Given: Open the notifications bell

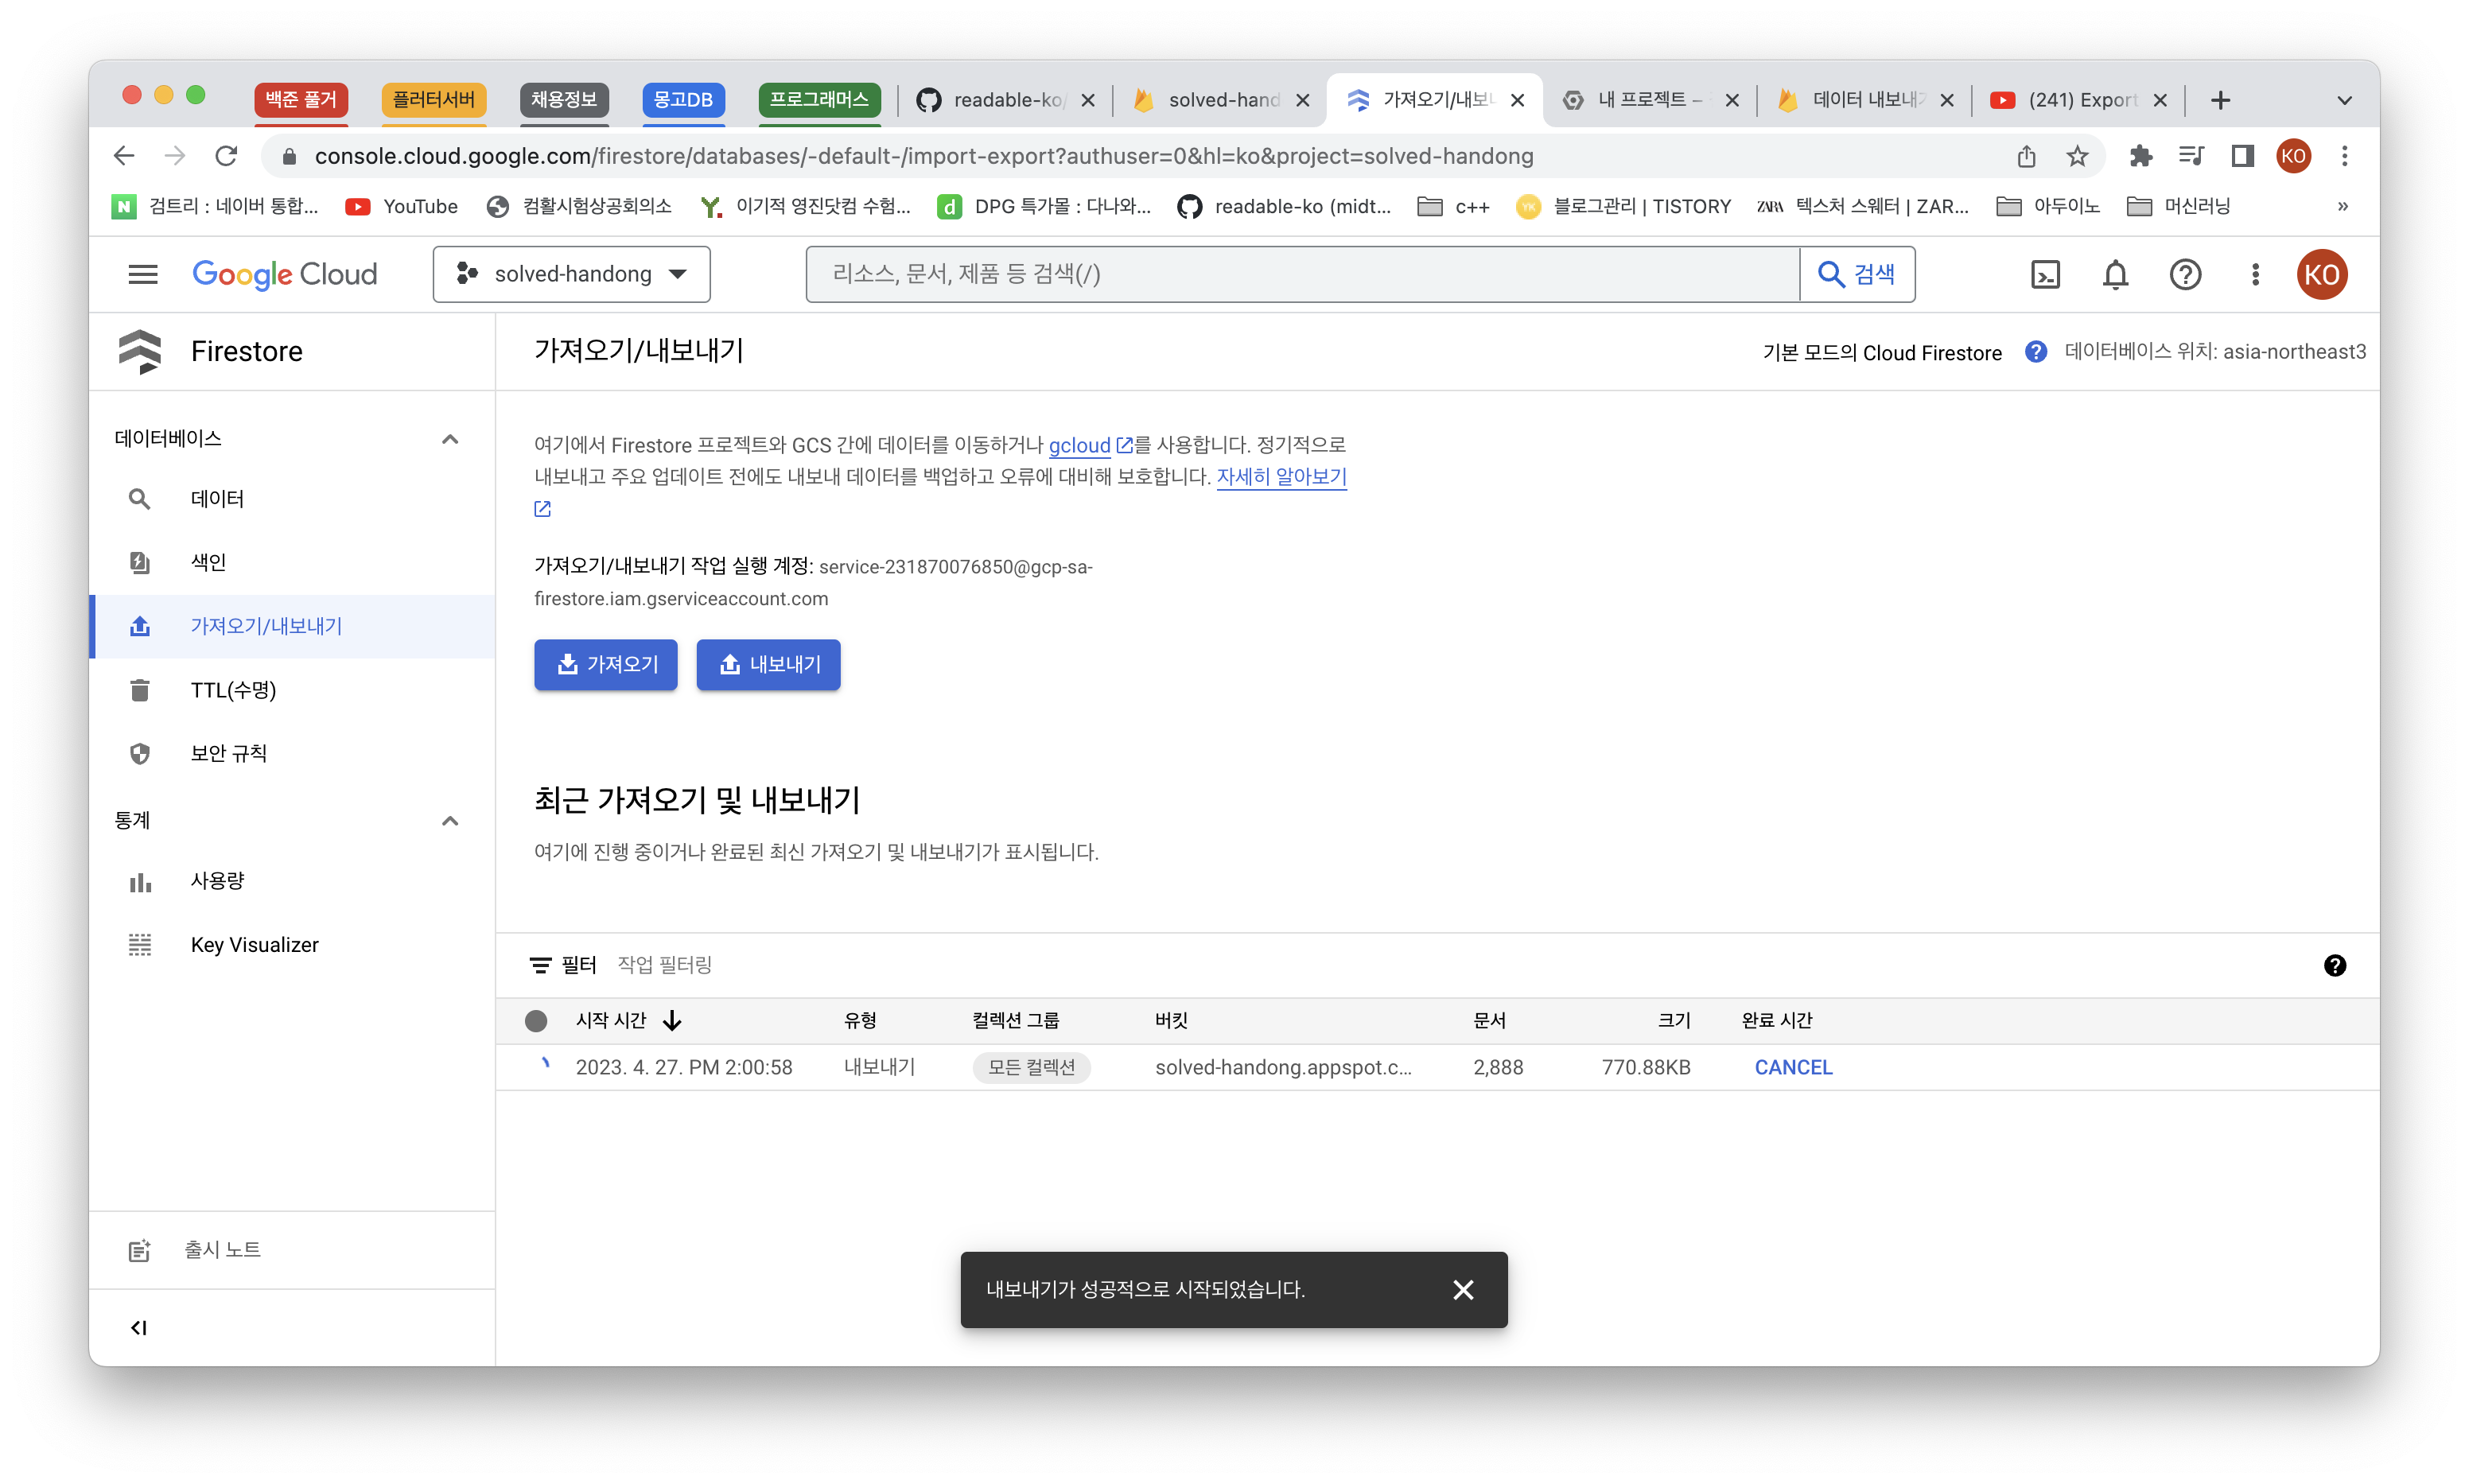Looking at the screenshot, I should [2115, 274].
